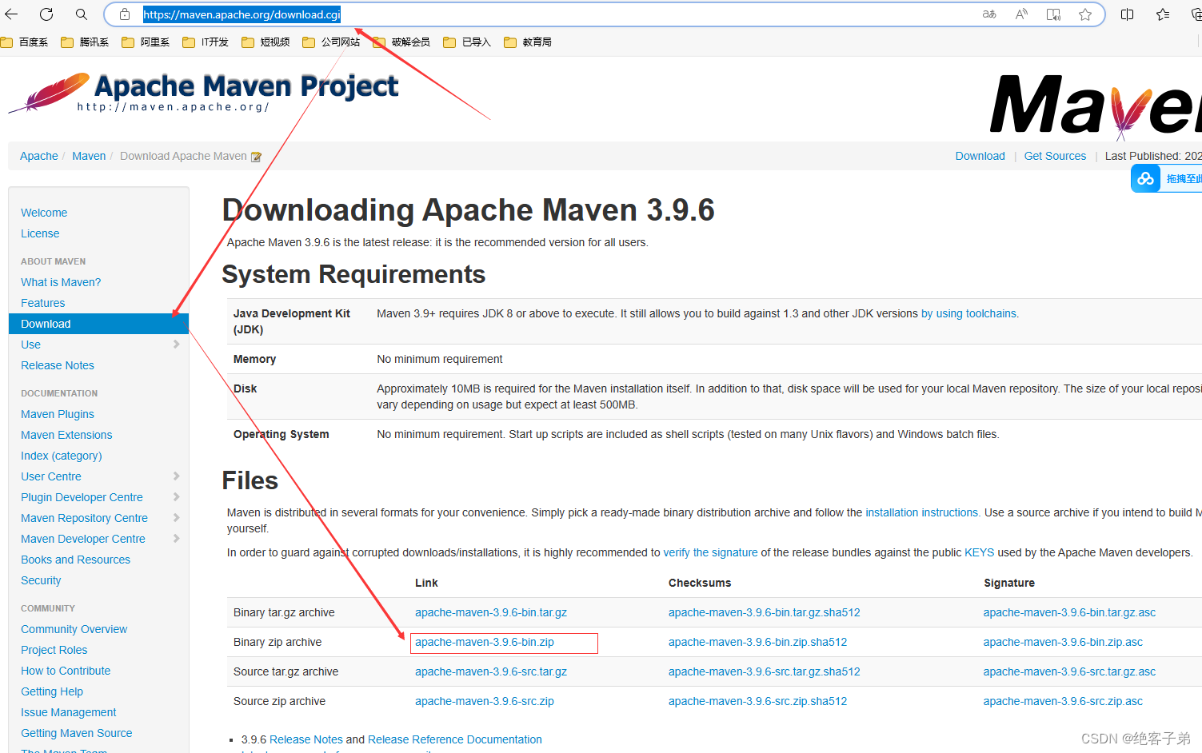Open the 腾讯系 bookmark folder
1202x753 pixels.
point(85,42)
